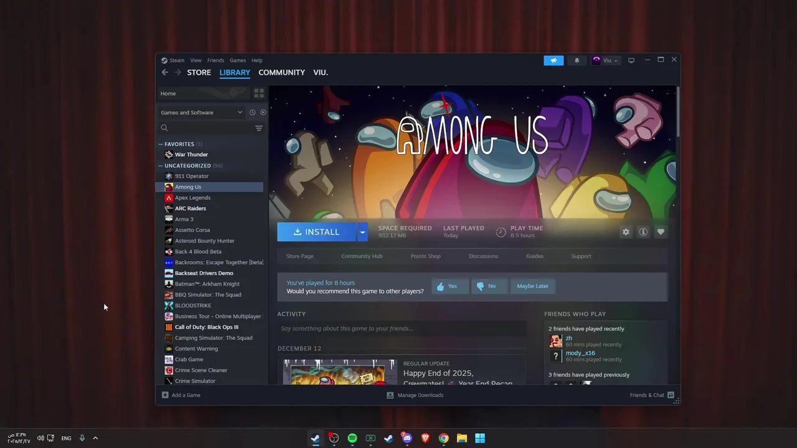Go back with the left arrow
The height and width of the screenshot is (448, 797).
[x=165, y=72]
